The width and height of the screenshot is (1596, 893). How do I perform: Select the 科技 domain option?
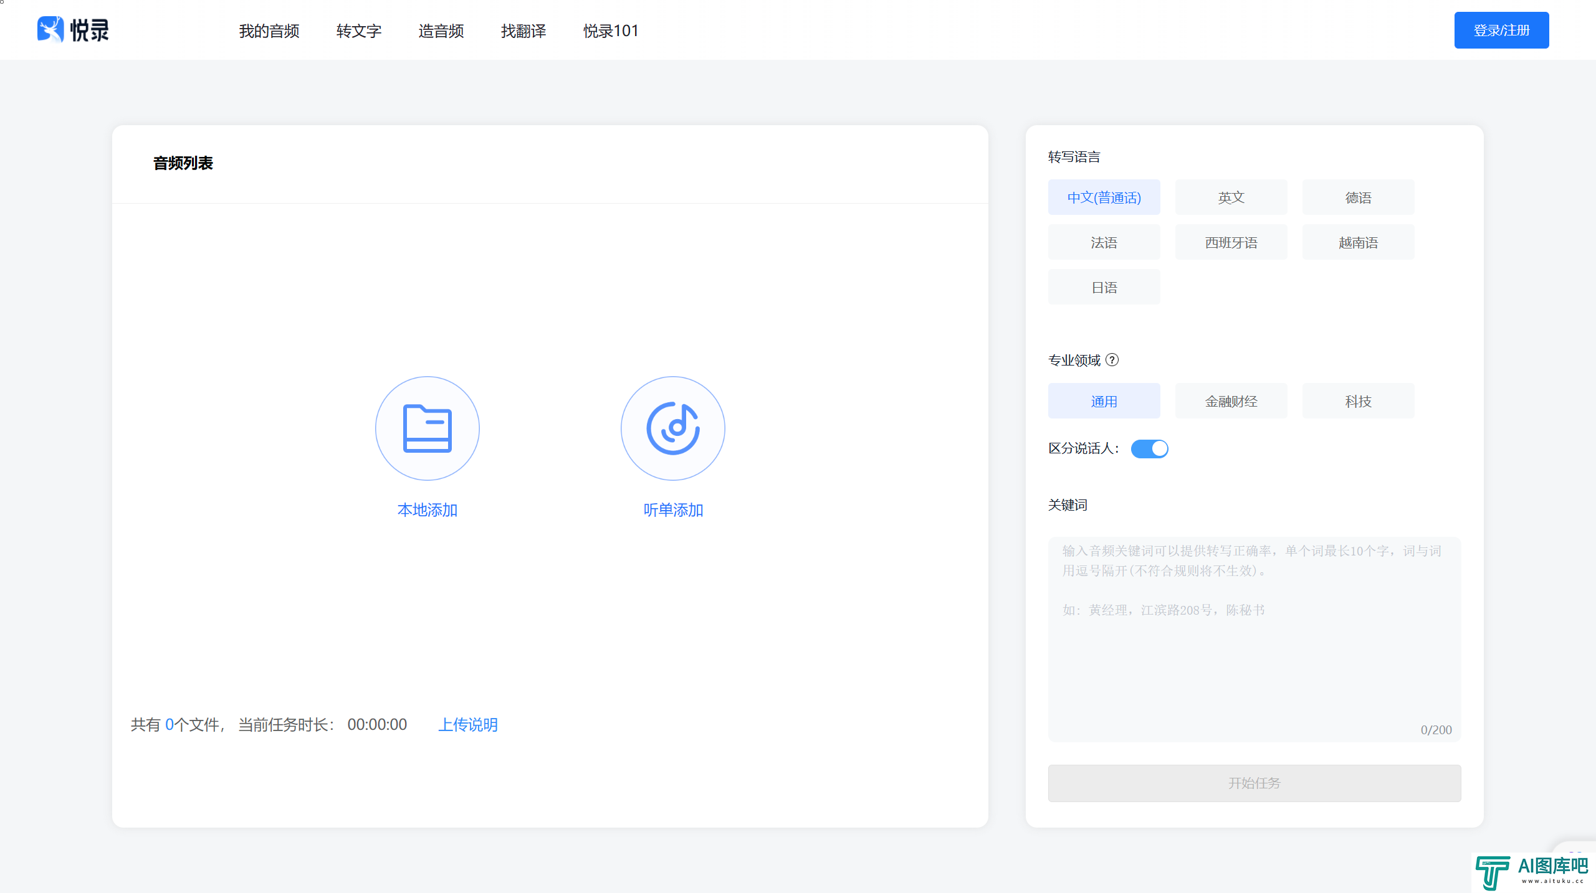pyautogui.click(x=1358, y=401)
